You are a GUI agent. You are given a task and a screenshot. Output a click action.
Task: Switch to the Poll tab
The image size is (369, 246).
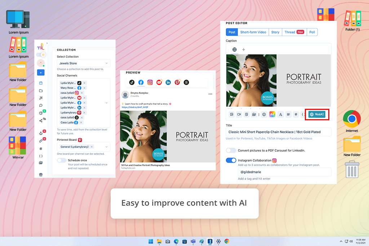tap(312, 32)
